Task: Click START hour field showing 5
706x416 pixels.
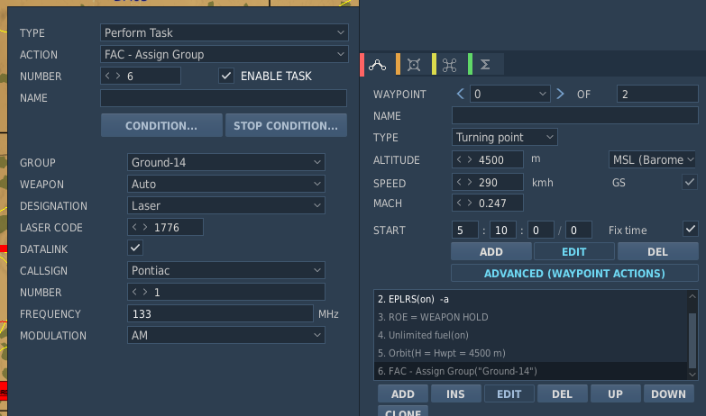Action: click(x=464, y=230)
